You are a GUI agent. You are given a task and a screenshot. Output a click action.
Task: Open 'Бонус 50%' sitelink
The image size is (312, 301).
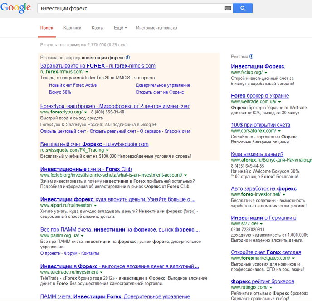pos(60,92)
